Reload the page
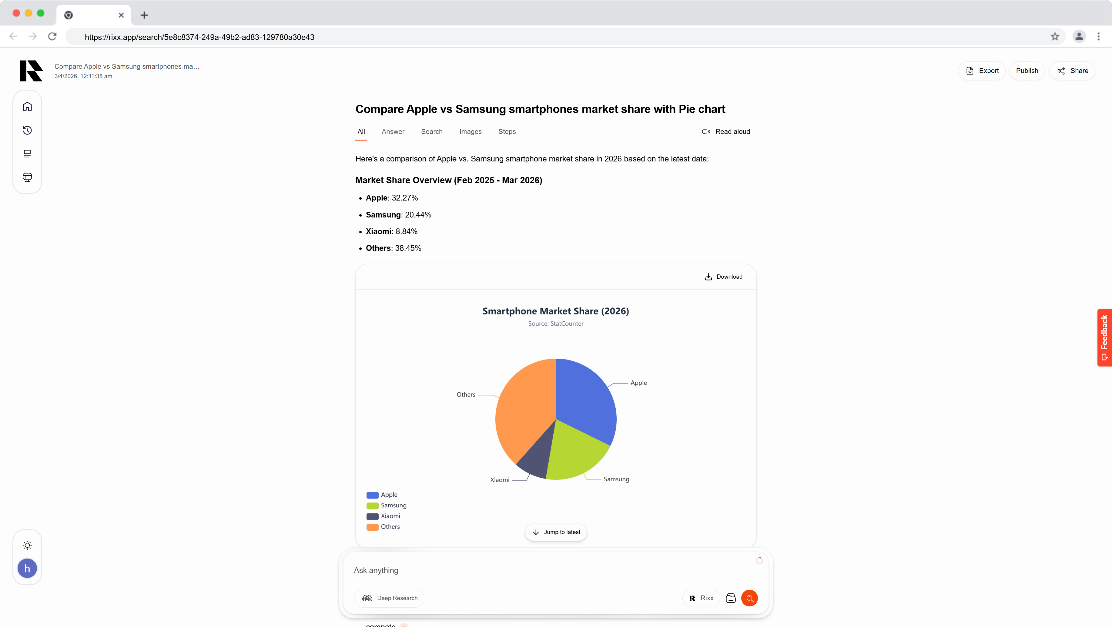 [52, 37]
